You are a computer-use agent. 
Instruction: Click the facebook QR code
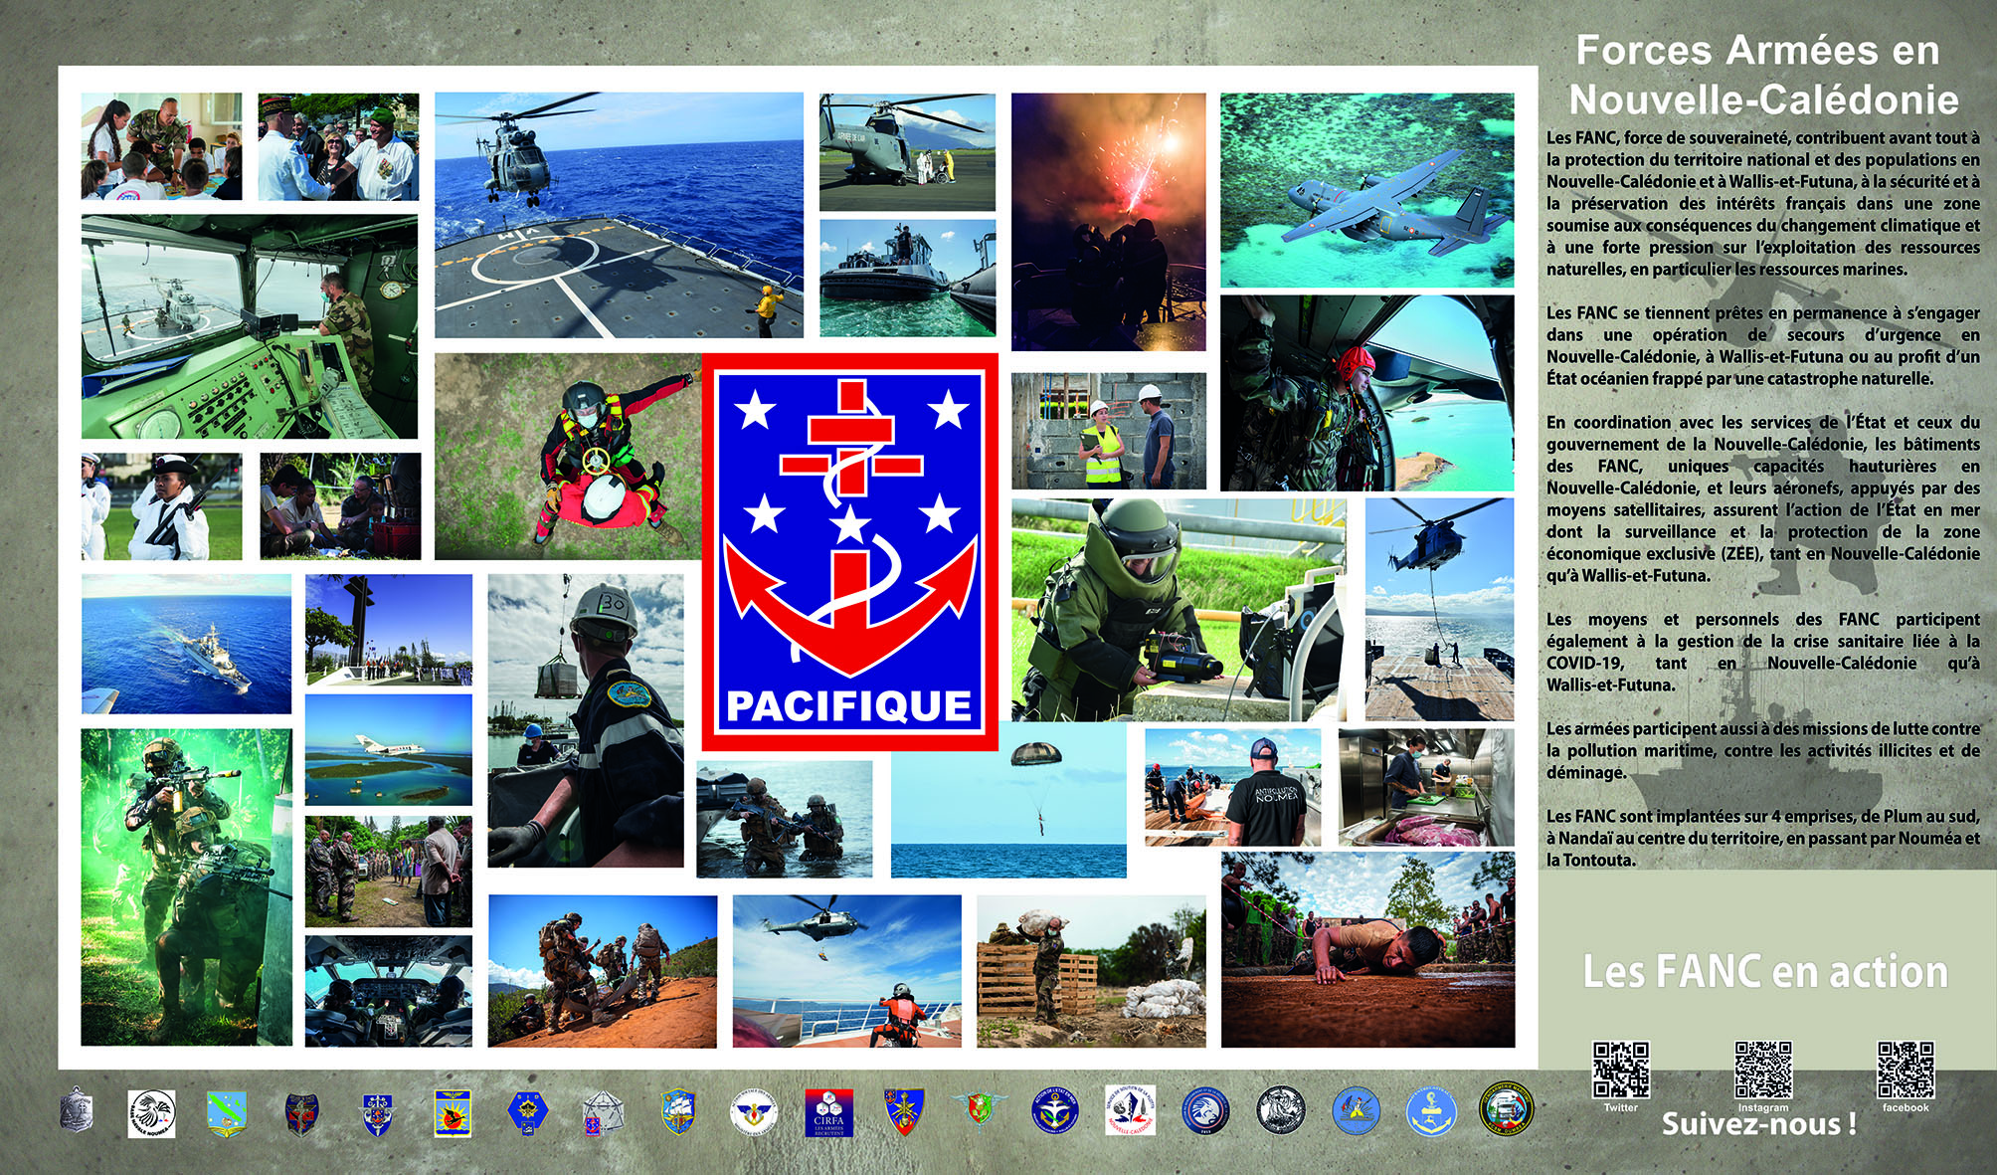point(1905,1069)
